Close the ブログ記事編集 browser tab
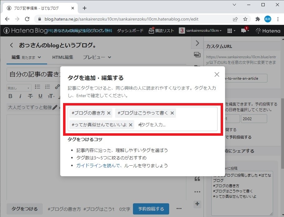Screen dimensions: 284x217 73,8
